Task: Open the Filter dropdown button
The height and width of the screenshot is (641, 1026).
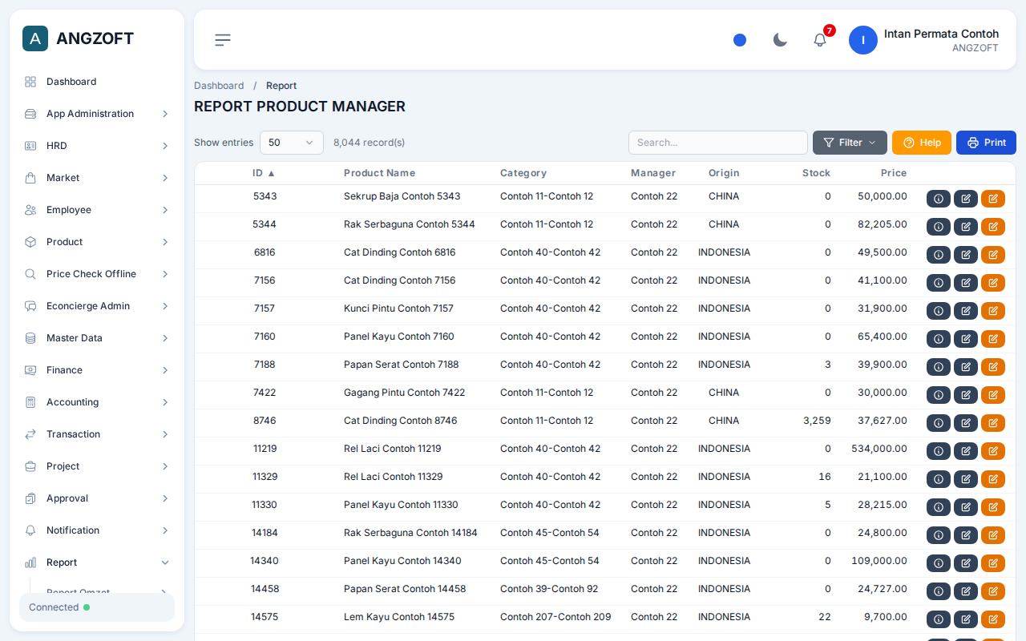Action: click(850, 143)
